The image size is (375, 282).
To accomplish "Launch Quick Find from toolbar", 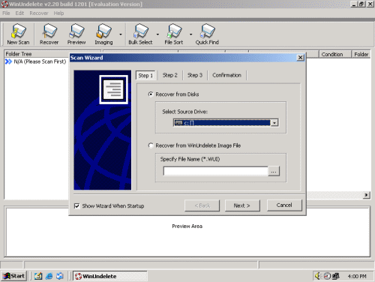I will coord(207,34).
